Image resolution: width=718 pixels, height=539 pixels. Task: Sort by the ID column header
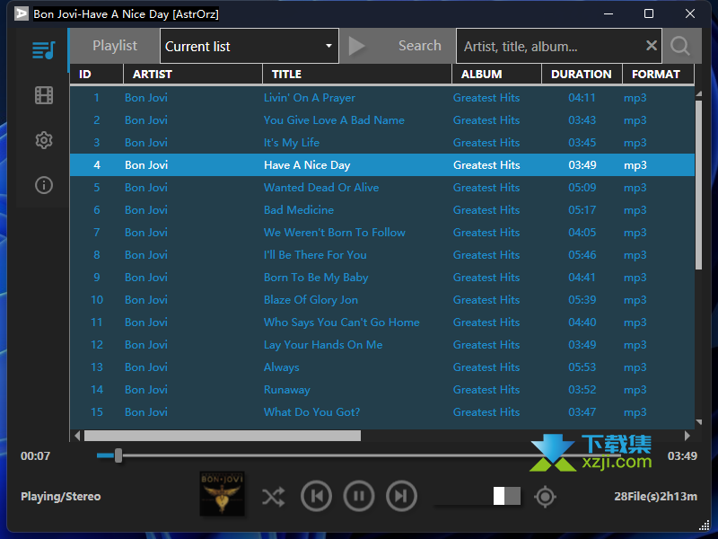(97, 75)
